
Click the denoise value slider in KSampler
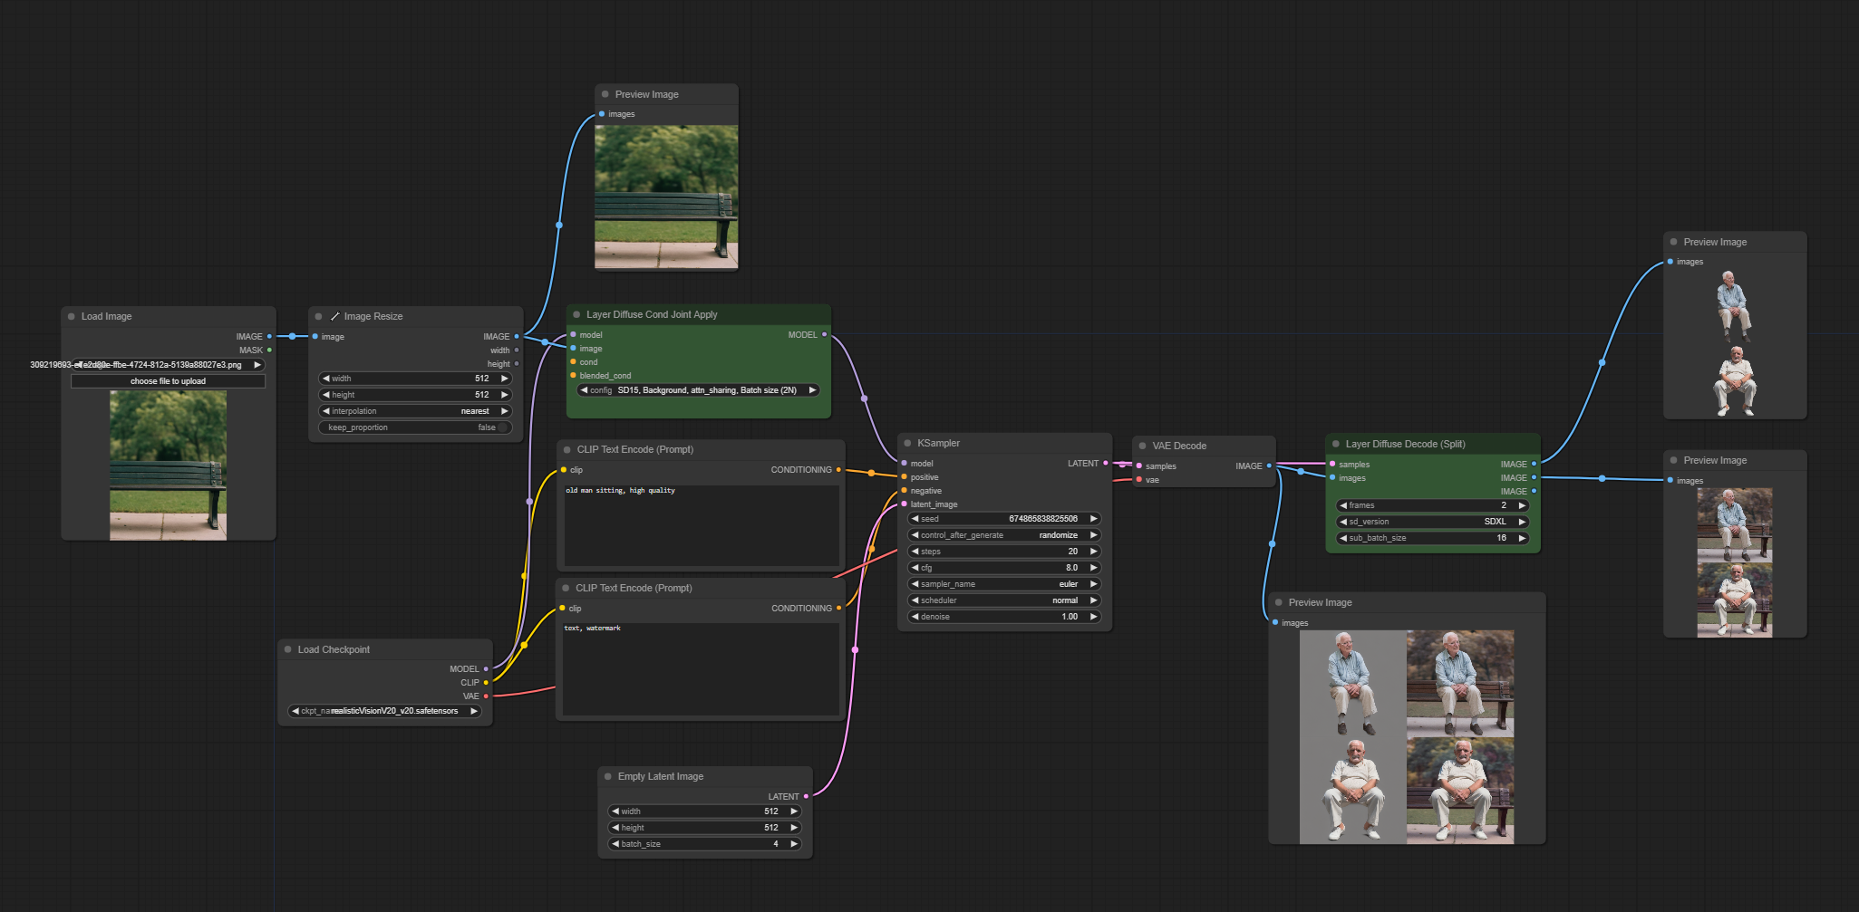click(x=1003, y=617)
